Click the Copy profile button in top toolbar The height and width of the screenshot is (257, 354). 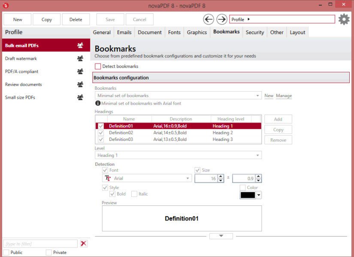point(46,19)
